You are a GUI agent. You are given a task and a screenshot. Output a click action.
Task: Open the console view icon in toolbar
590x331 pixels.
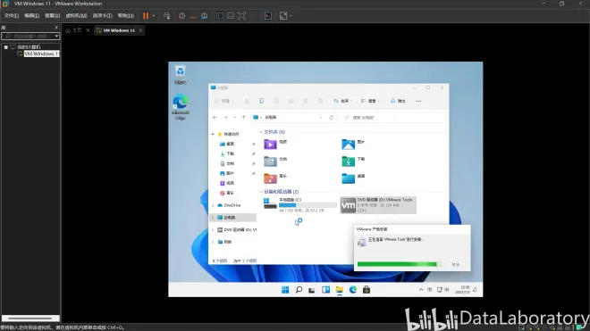[268, 16]
